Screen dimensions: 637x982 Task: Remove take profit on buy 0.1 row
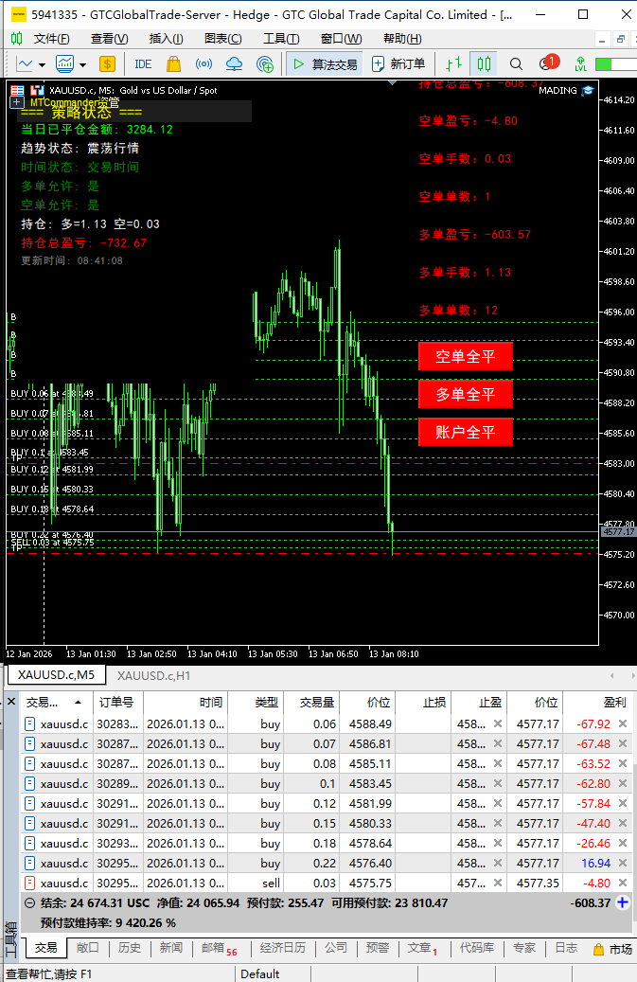(x=498, y=783)
